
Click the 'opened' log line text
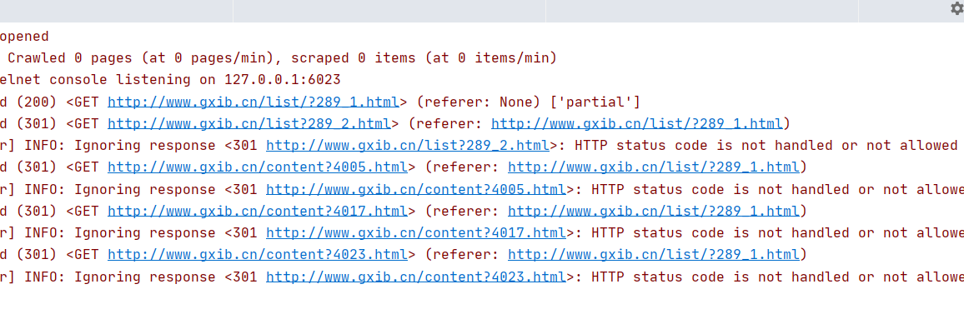pos(24,37)
